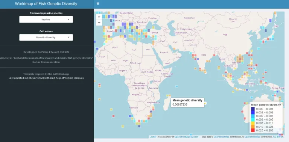289x142 pixels.
Task: Click the 0.025 – 0.286 legend swatch
Action: coord(253,130)
